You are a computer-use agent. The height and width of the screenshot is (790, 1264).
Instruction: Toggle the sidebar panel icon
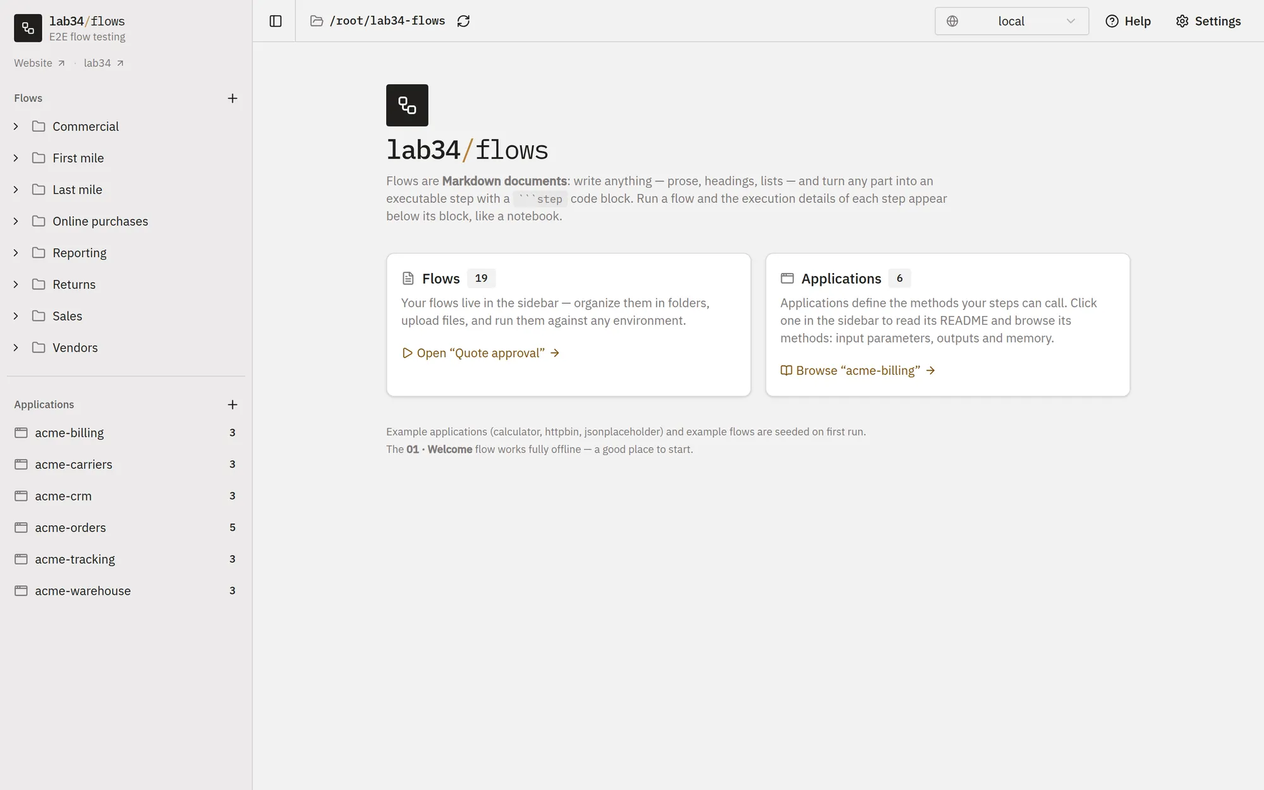click(276, 21)
